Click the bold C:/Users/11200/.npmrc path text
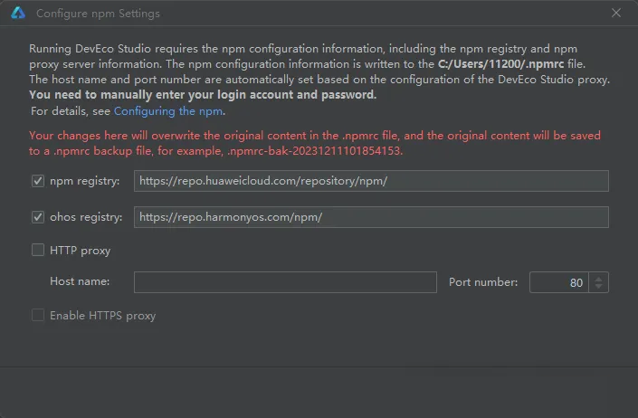Image resolution: width=638 pixels, height=418 pixels. click(x=500, y=64)
